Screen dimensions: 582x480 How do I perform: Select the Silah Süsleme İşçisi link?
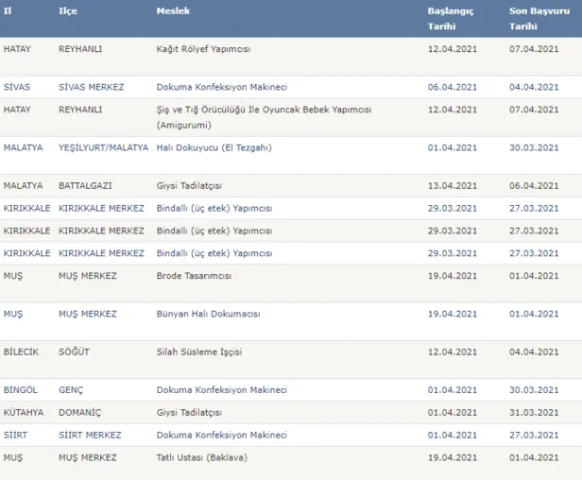tap(199, 351)
